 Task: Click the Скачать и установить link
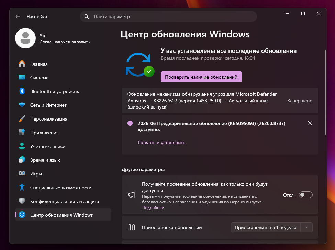[161, 143]
